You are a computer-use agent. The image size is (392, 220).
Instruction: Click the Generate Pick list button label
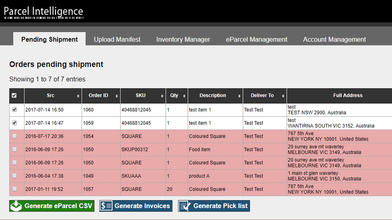click(x=221, y=206)
